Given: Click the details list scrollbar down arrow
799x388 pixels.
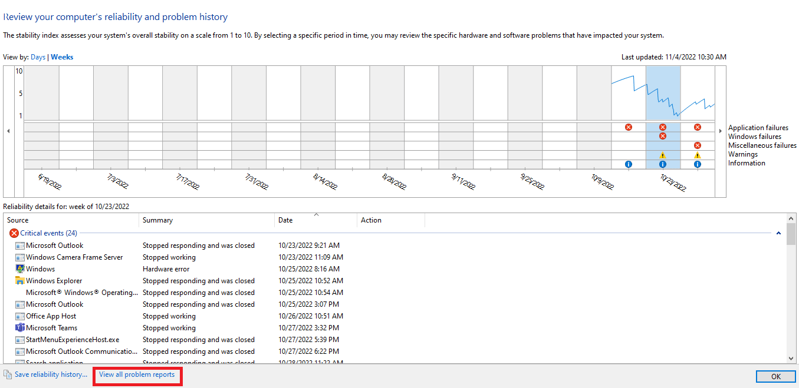Looking at the screenshot, I should click(x=791, y=358).
